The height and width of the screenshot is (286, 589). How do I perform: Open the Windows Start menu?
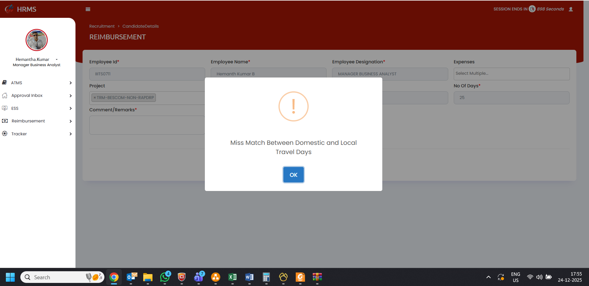tap(10, 277)
